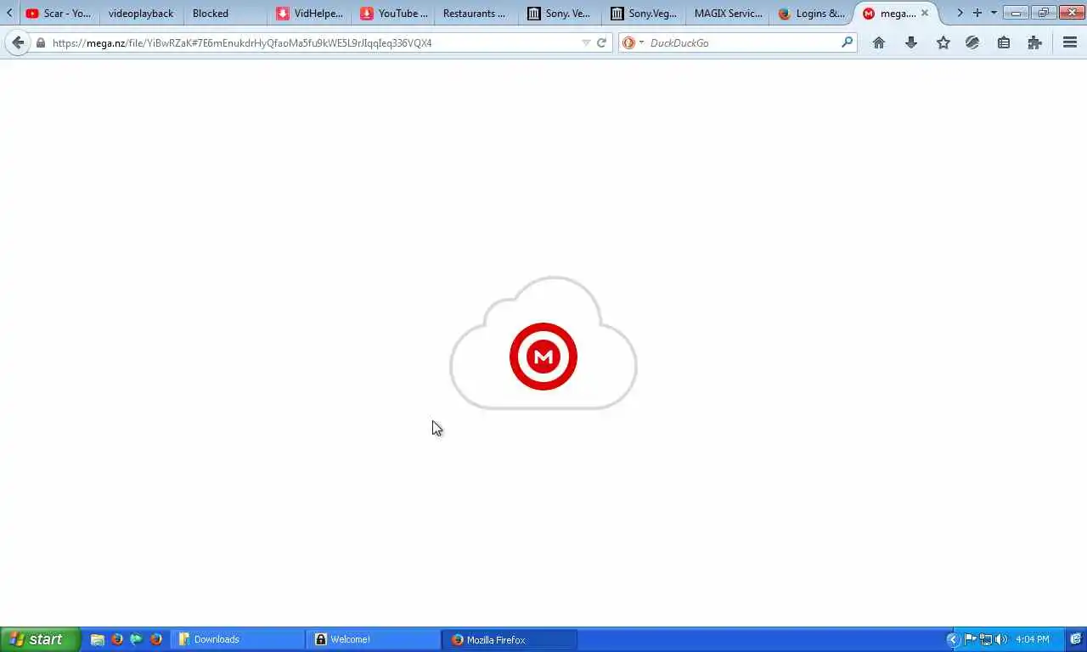The image size is (1087, 652).
Task: Open a new tab with plus button
Action: coord(977,13)
